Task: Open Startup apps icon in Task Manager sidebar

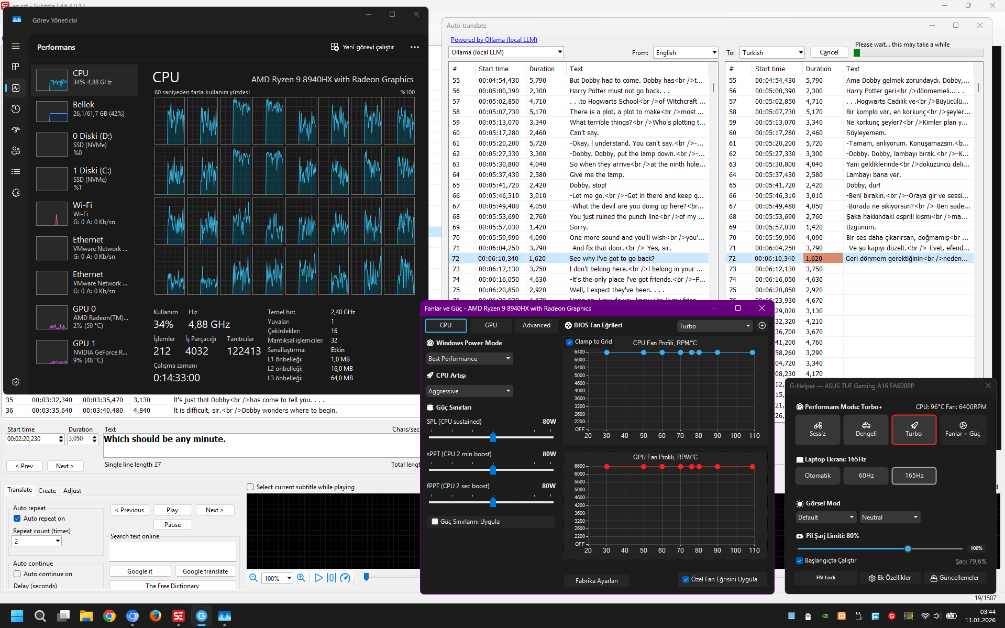Action: coord(16,129)
